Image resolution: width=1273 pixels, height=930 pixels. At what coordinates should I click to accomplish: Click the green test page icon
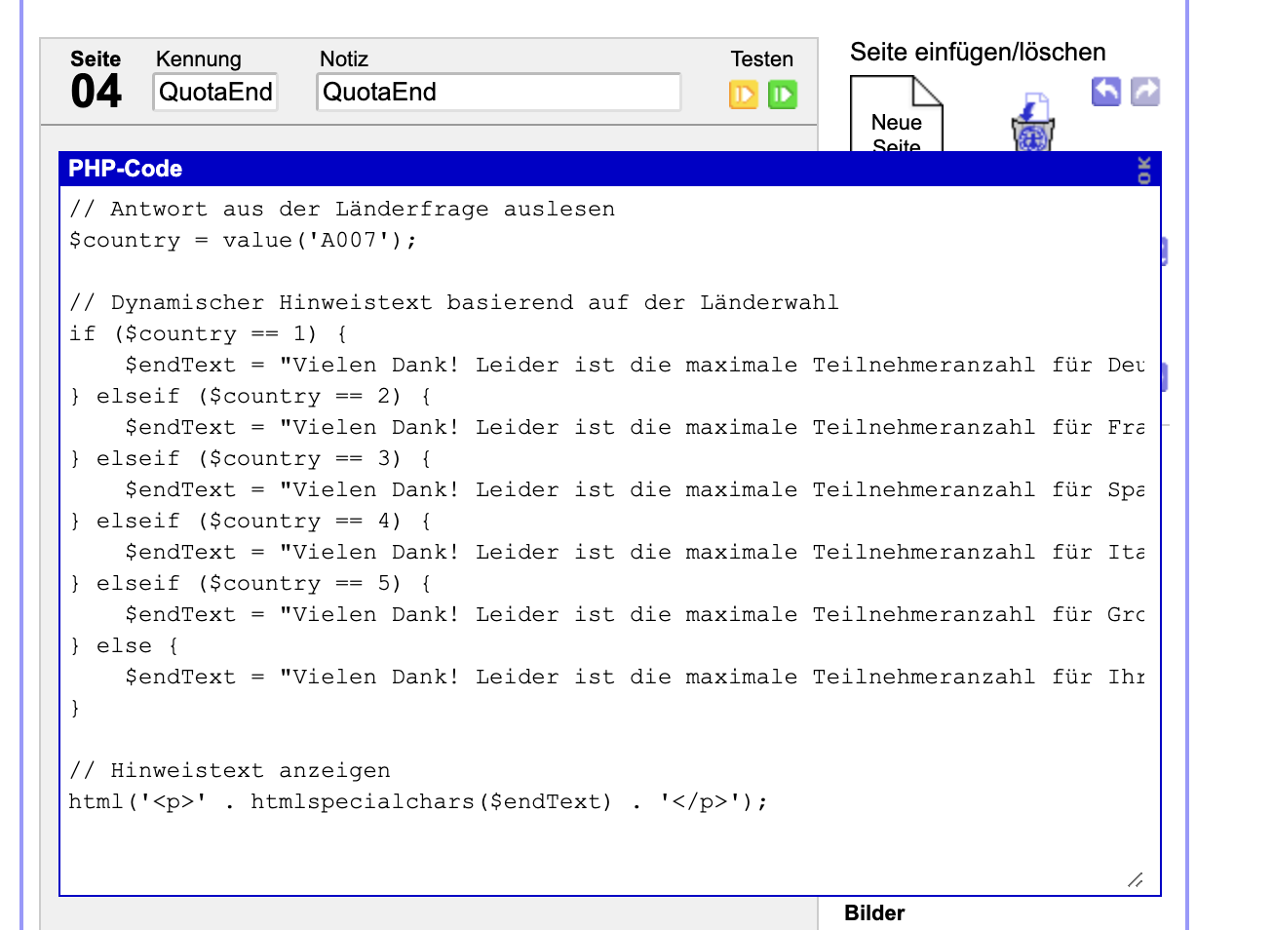[783, 95]
